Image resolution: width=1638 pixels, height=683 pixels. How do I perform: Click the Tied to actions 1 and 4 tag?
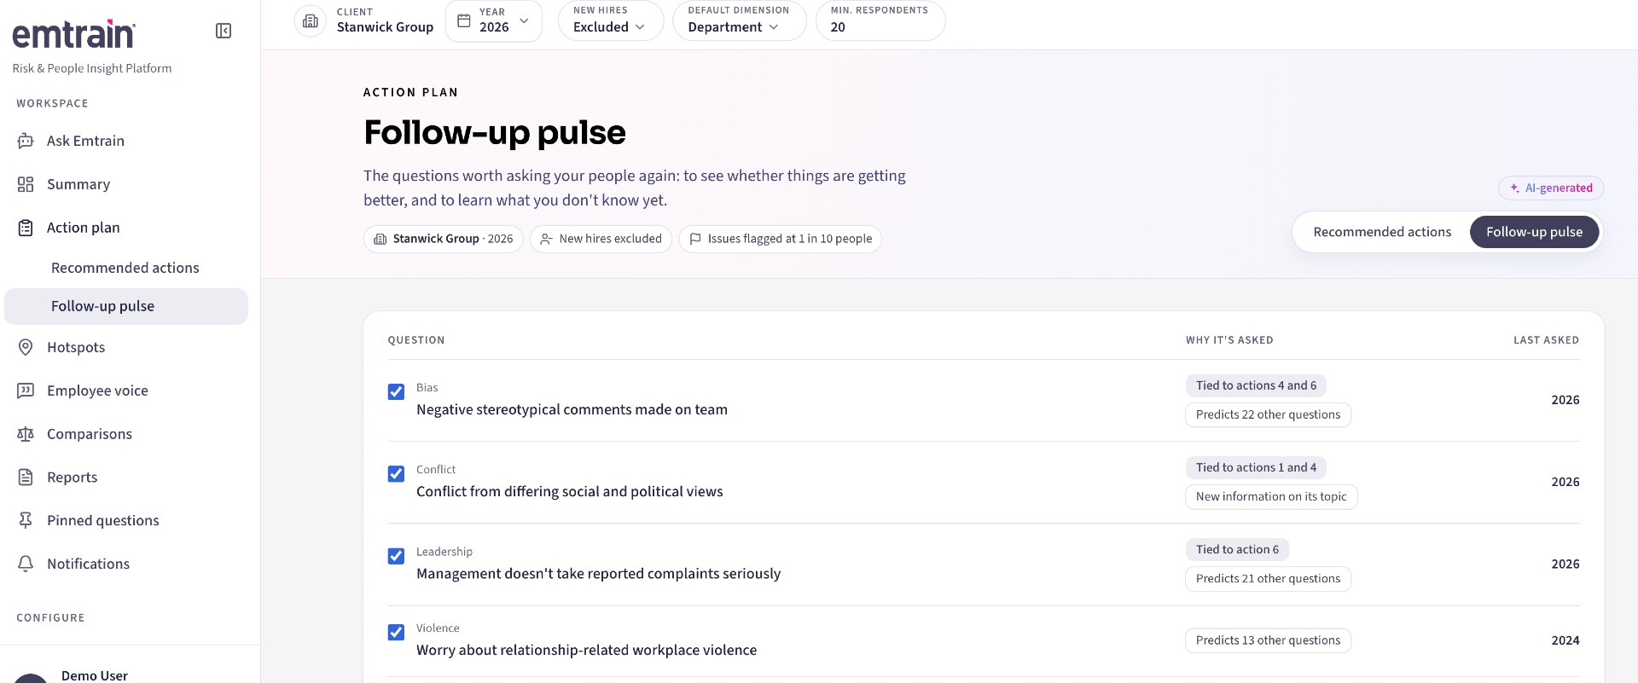[1256, 467]
